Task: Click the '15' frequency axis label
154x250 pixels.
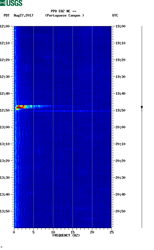Action: (73, 232)
